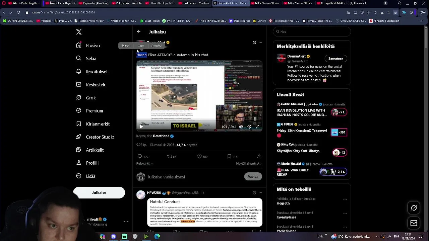Enter video fullscreen mode
The width and height of the screenshot is (429, 241).
(257, 127)
